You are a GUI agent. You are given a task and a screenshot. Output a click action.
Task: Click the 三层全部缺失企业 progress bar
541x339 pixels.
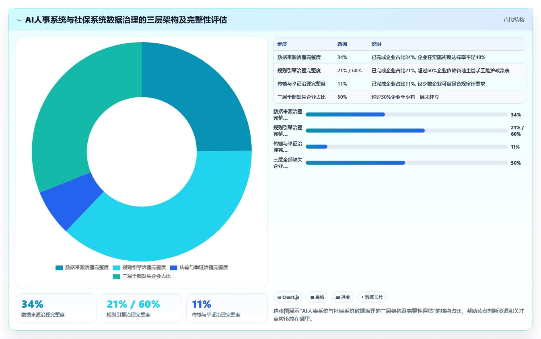point(406,163)
